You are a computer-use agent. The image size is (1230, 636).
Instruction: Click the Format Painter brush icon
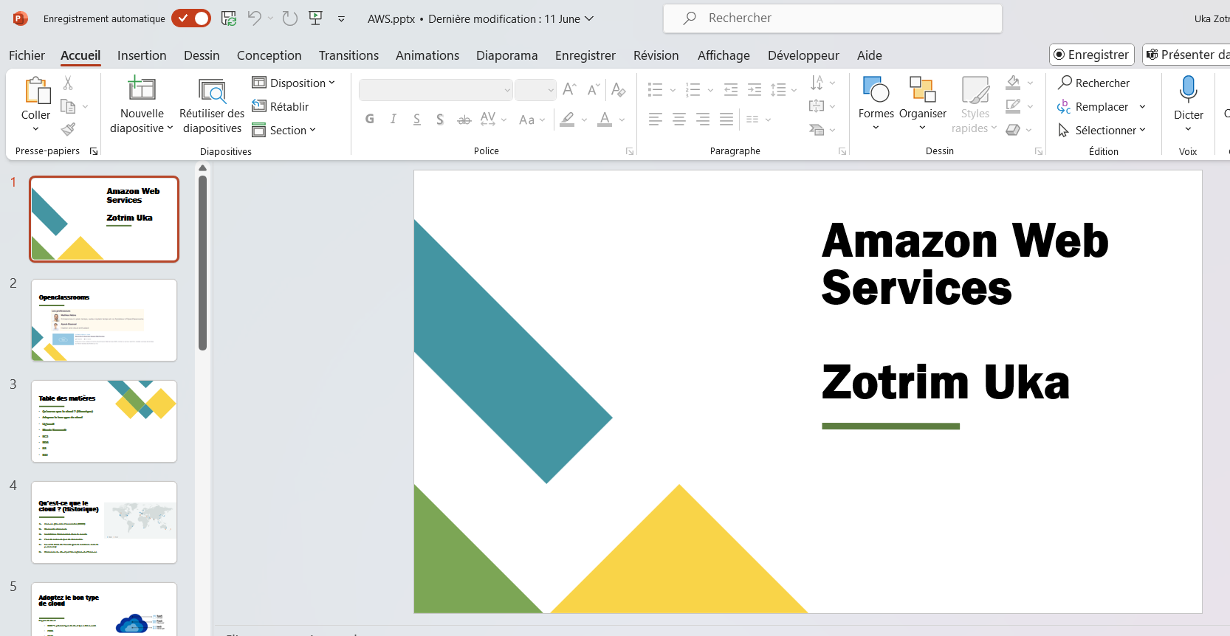(x=68, y=130)
